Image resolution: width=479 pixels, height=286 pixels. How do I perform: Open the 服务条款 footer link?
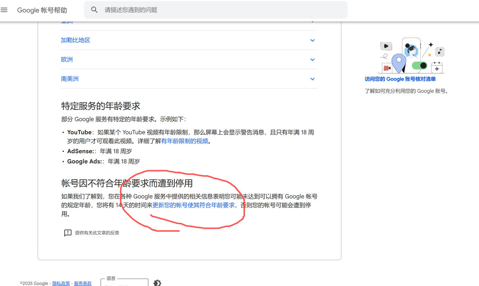tap(83, 283)
